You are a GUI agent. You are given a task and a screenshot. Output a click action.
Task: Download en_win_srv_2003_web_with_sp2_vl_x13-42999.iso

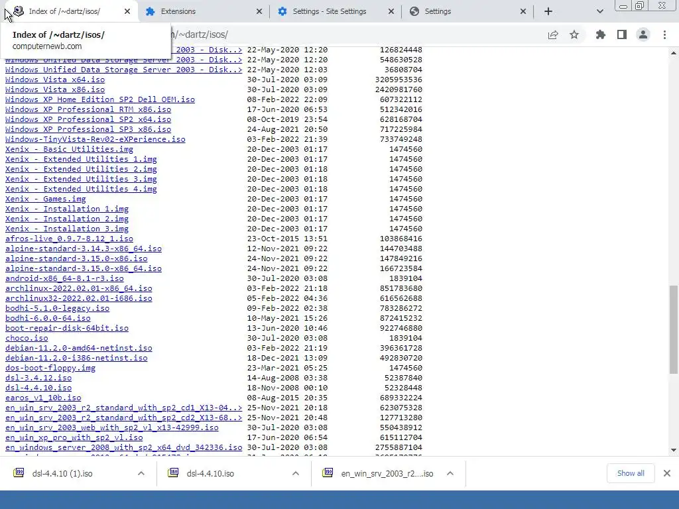tap(111, 428)
